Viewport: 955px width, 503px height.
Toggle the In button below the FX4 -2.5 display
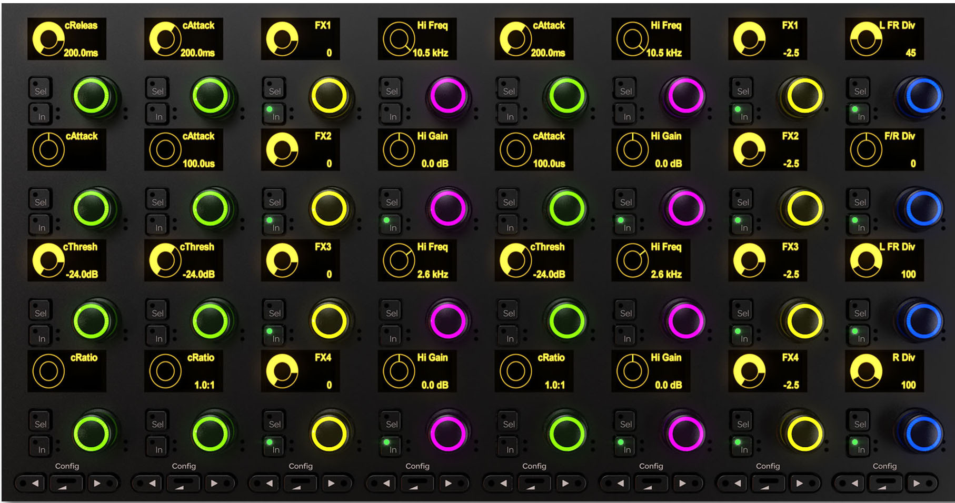point(741,447)
